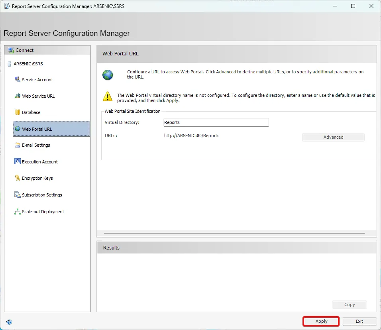This screenshot has width=381, height=330.
Task: Click the Scale-out Deployment network icon
Action: pos(18,212)
